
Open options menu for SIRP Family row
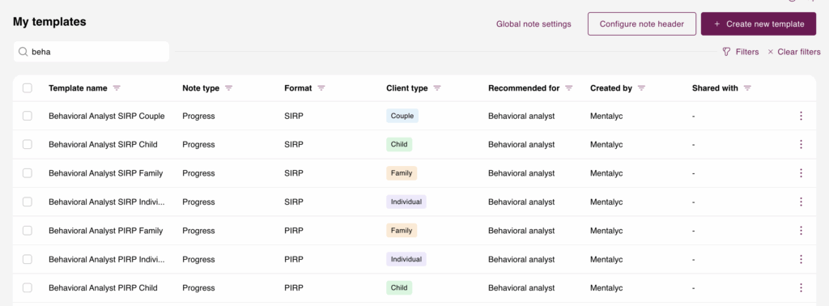(x=801, y=172)
